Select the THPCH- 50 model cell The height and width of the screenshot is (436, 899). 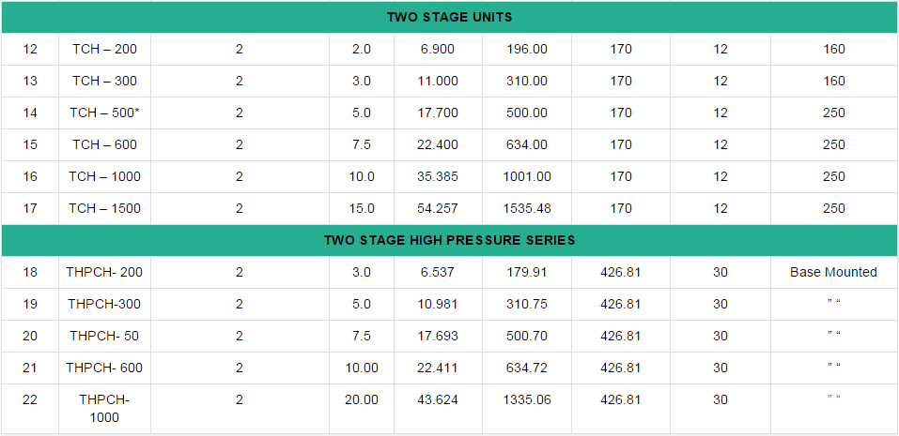[x=104, y=336]
